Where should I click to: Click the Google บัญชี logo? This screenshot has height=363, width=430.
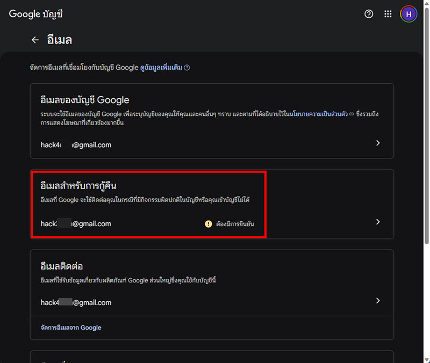click(35, 14)
